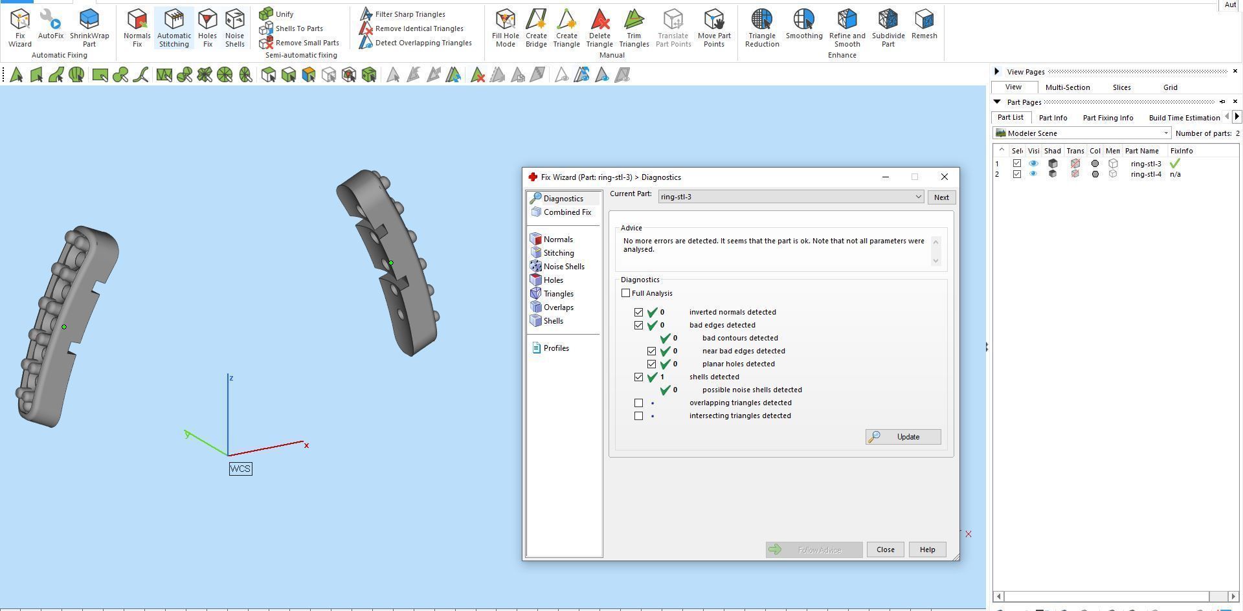Uncheck near bad edges detected
Image resolution: width=1243 pixels, height=611 pixels.
tap(652, 351)
